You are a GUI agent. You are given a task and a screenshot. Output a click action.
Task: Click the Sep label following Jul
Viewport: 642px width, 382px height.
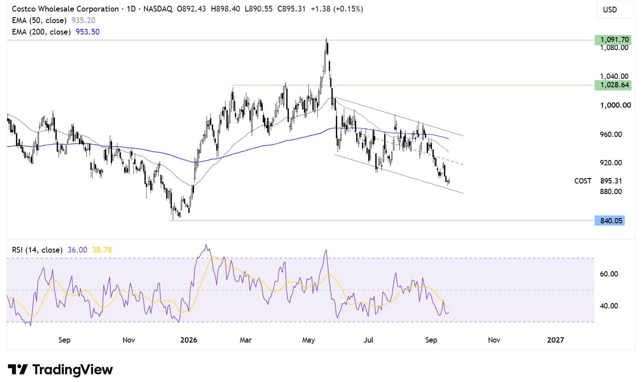431,340
